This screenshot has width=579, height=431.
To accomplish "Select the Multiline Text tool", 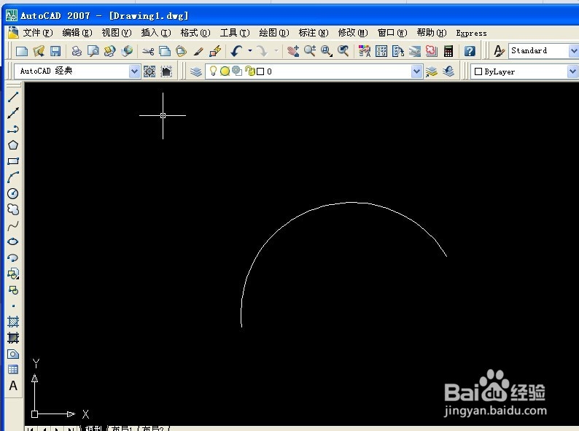I will 13,386.
